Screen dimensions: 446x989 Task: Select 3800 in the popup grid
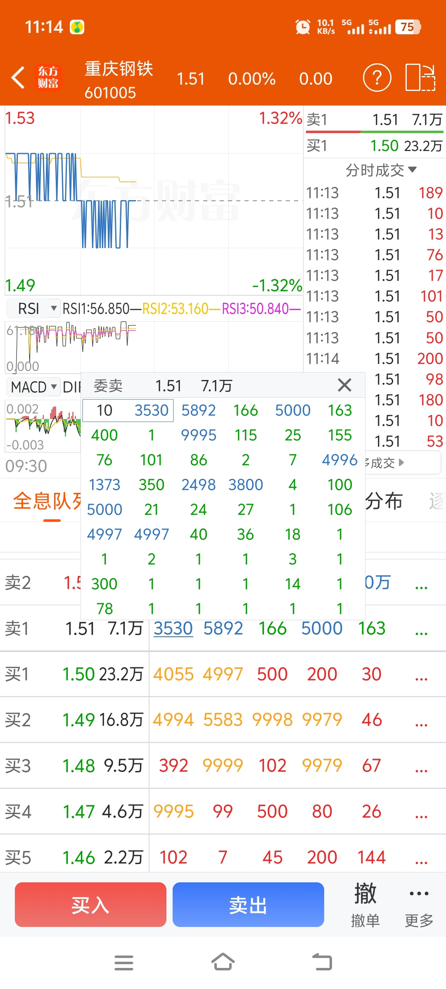[246, 485]
